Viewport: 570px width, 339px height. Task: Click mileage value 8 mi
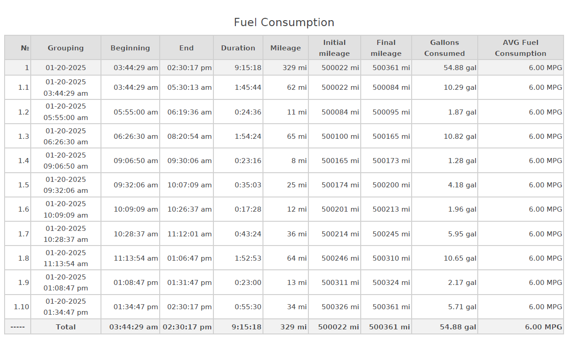(299, 161)
